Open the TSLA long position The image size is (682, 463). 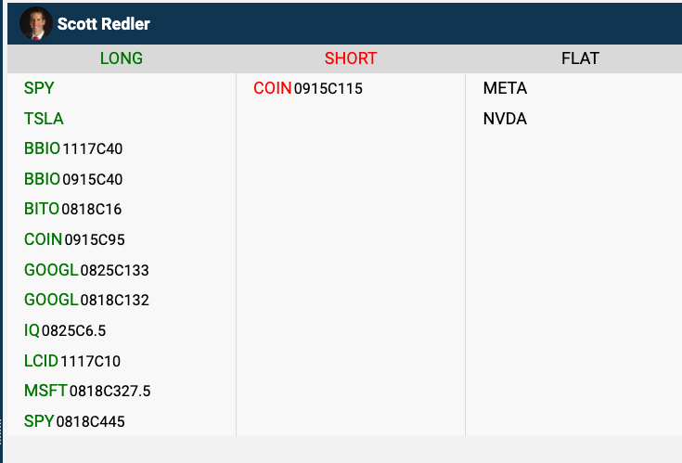click(x=44, y=119)
